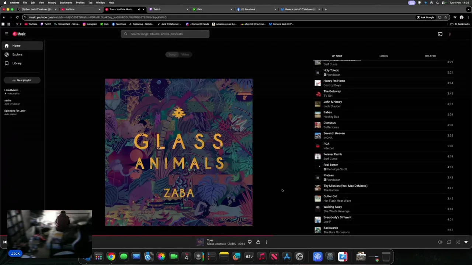Open Apple Music from the Dock

pyautogui.click(x=261, y=257)
